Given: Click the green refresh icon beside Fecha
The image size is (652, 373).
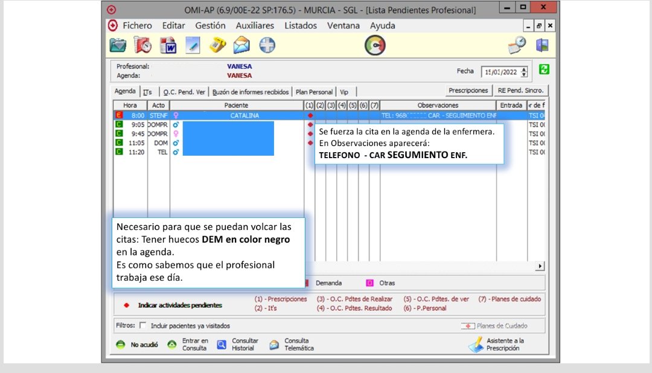Looking at the screenshot, I should click(x=544, y=69).
